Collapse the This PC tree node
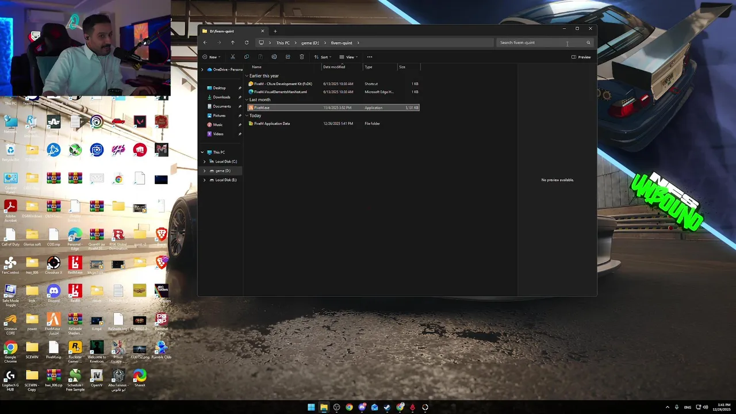The image size is (736, 414). pos(202,152)
